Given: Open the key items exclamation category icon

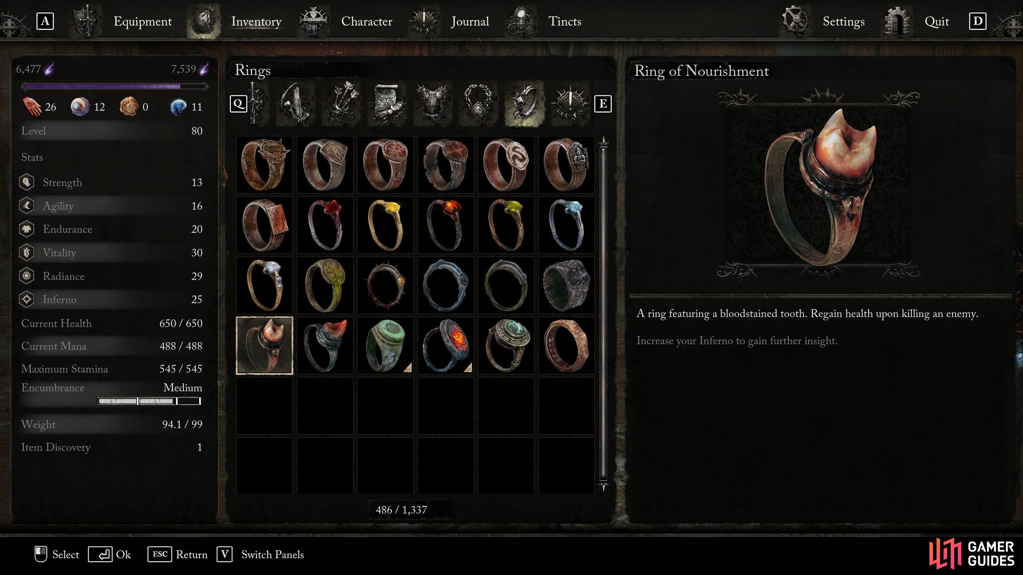Looking at the screenshot, I should pyautogui.click(x=570, y=104).
